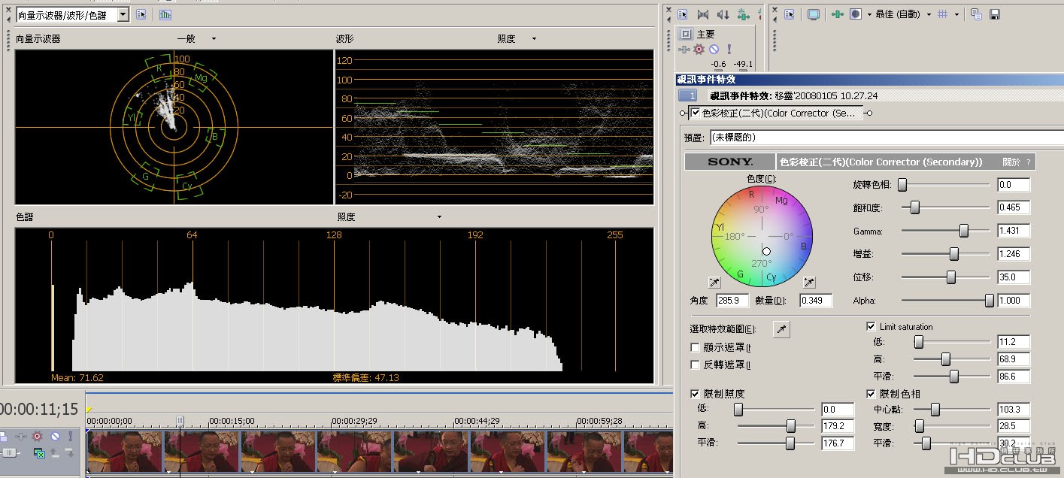Click master bus automation gear icon
This screenshot has height=478, width=1064.
click(699, 49)
